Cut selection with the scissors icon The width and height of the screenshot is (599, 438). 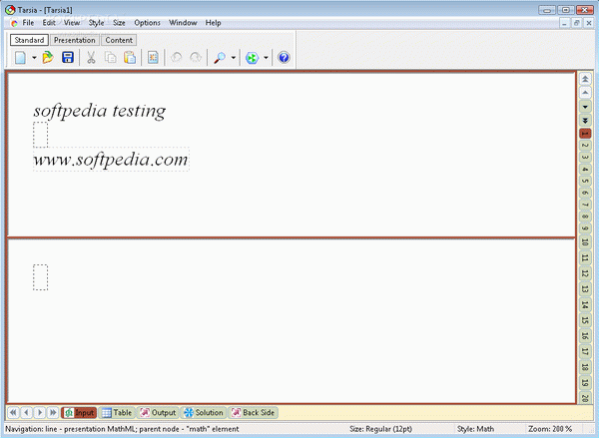[91, 58]
